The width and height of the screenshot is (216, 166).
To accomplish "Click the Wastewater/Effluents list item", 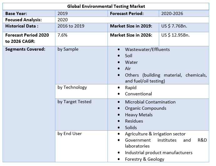I will (147, 49).
